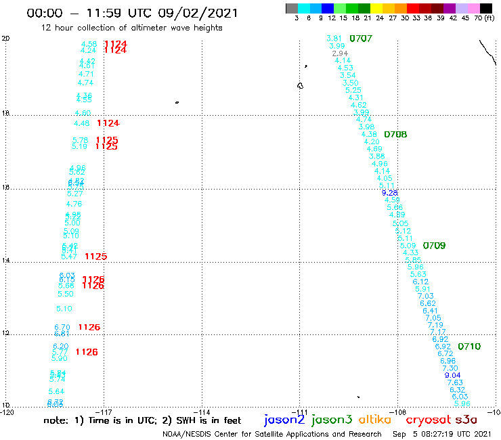Pick the black 70 ft legend swatch

pos(486,8)
